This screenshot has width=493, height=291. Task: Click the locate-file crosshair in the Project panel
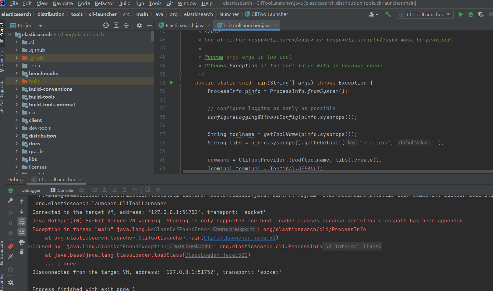tap(106, 25)
